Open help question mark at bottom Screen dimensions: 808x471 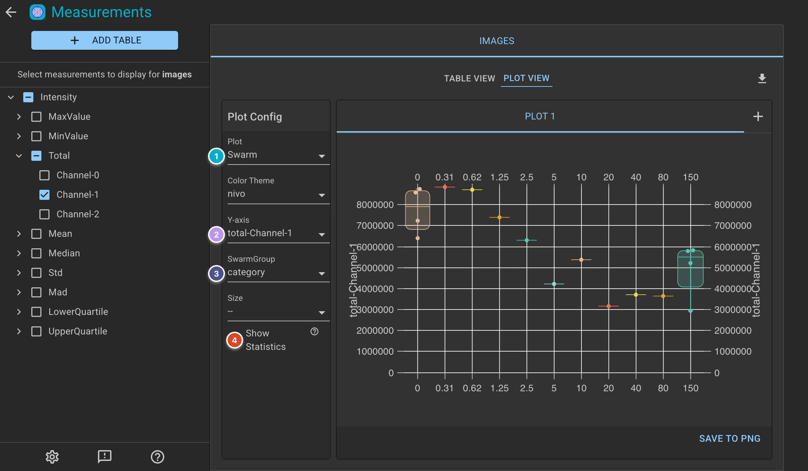157,457
